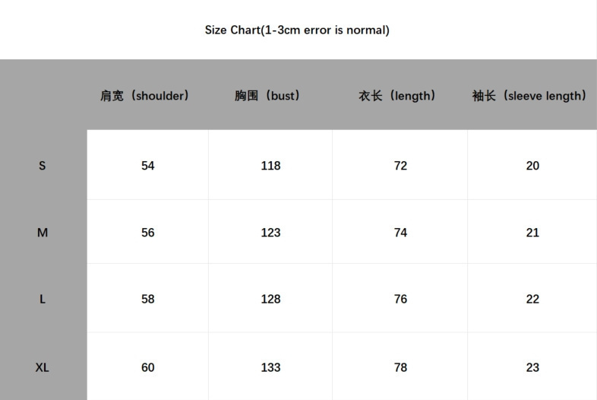Click the M size row label
Screen dimensions: 597x400
[43, 232]
